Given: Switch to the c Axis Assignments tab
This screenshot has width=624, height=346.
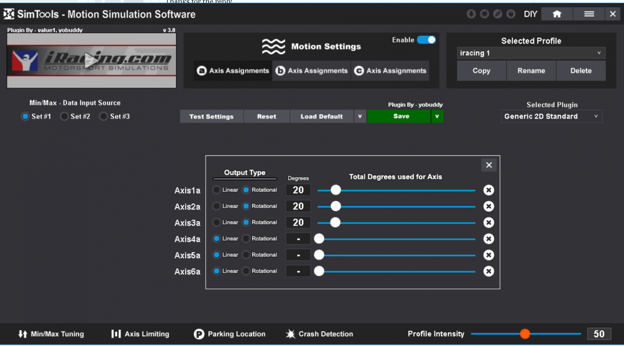Looking at the screenshot, I should (x=390, y=71).
